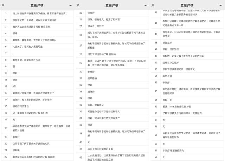Image resolution: width=225 pixels, height=161 pixels.
Task: Select row 59 response '话剧是我国优秀的文化艺术'
Action: click(191, 135)
